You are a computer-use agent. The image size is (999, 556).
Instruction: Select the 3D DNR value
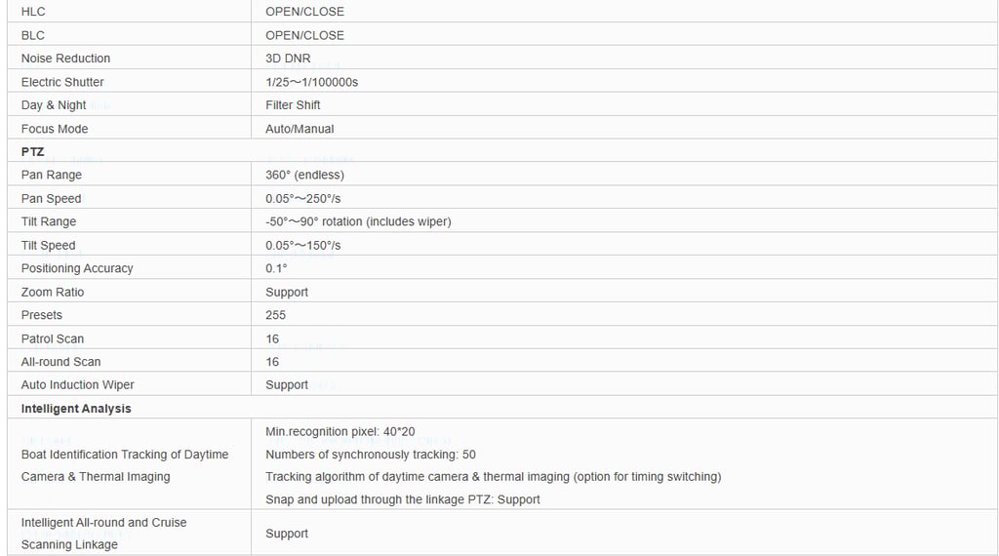point(288,59)
